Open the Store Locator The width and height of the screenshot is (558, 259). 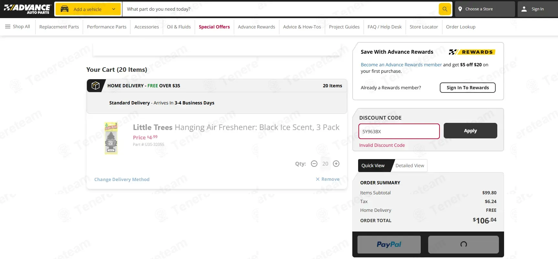pos(424,27)
